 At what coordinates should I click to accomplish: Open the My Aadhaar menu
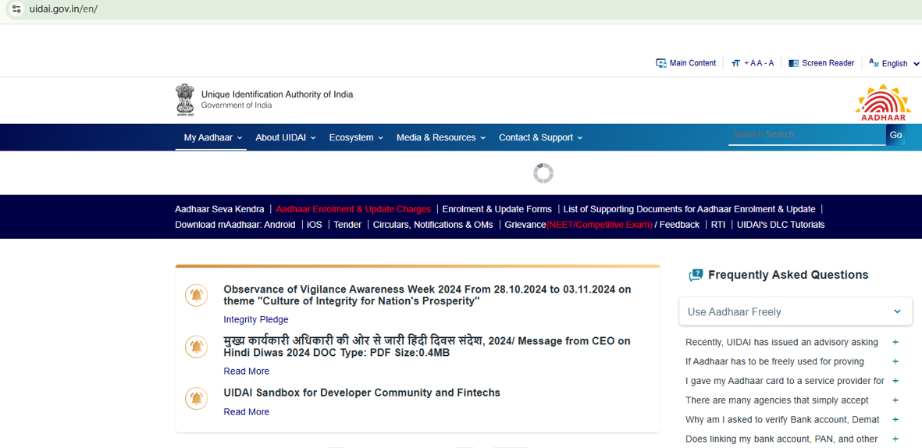point(212,137)
